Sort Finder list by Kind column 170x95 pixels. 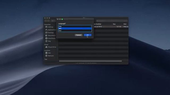(x=125, y=24)
